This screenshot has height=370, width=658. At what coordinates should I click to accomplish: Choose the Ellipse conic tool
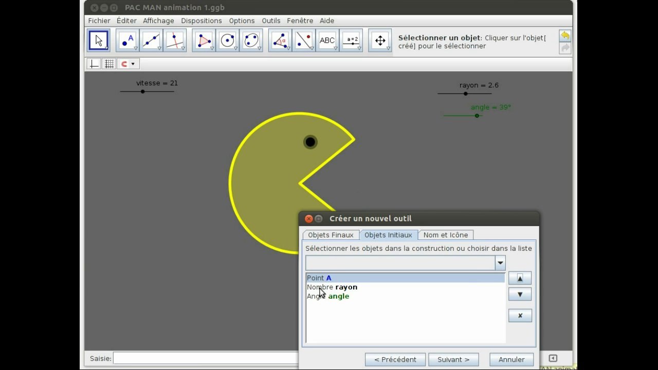tap(251, 41)
